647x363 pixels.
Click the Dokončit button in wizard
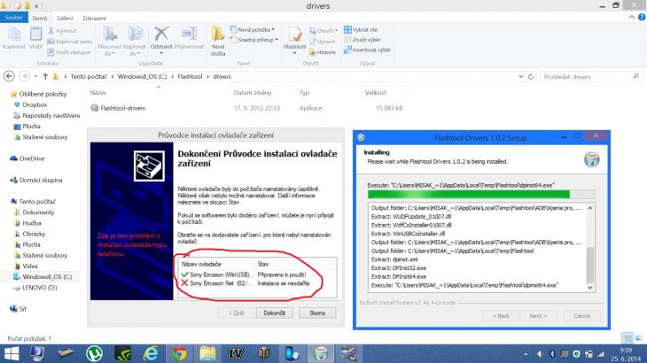tap(275, 313)
